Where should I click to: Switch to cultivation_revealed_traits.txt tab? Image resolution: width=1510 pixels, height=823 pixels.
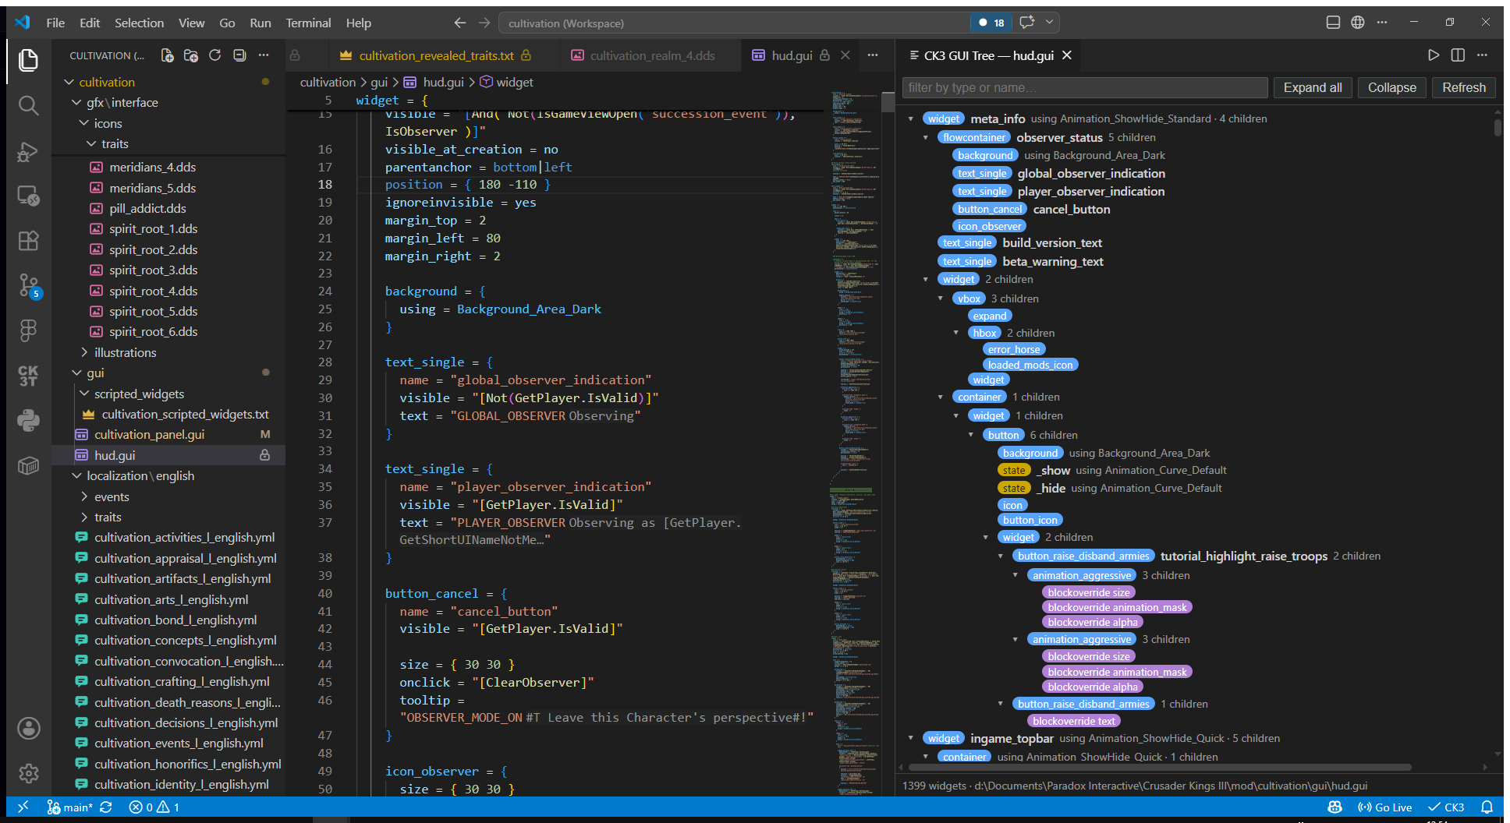436,55
